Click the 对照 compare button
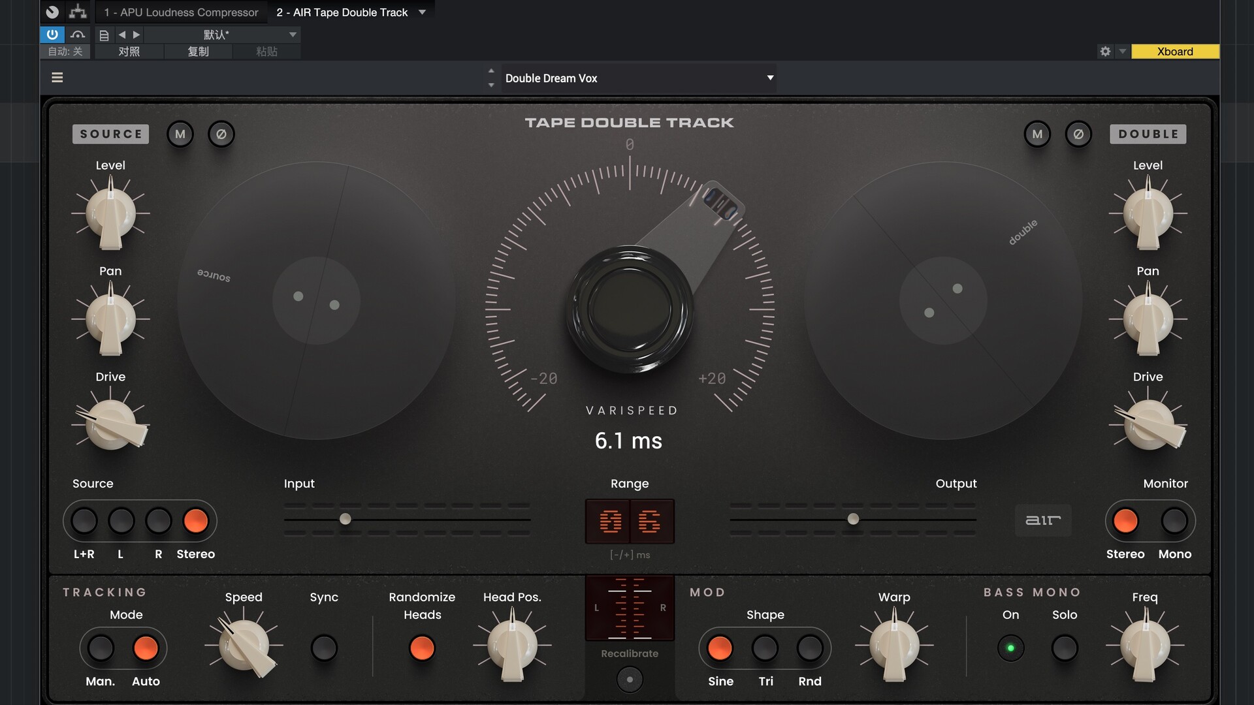The width and height of the screenshot is (1254, 705). pyautogui.click(x=129, y=52)
